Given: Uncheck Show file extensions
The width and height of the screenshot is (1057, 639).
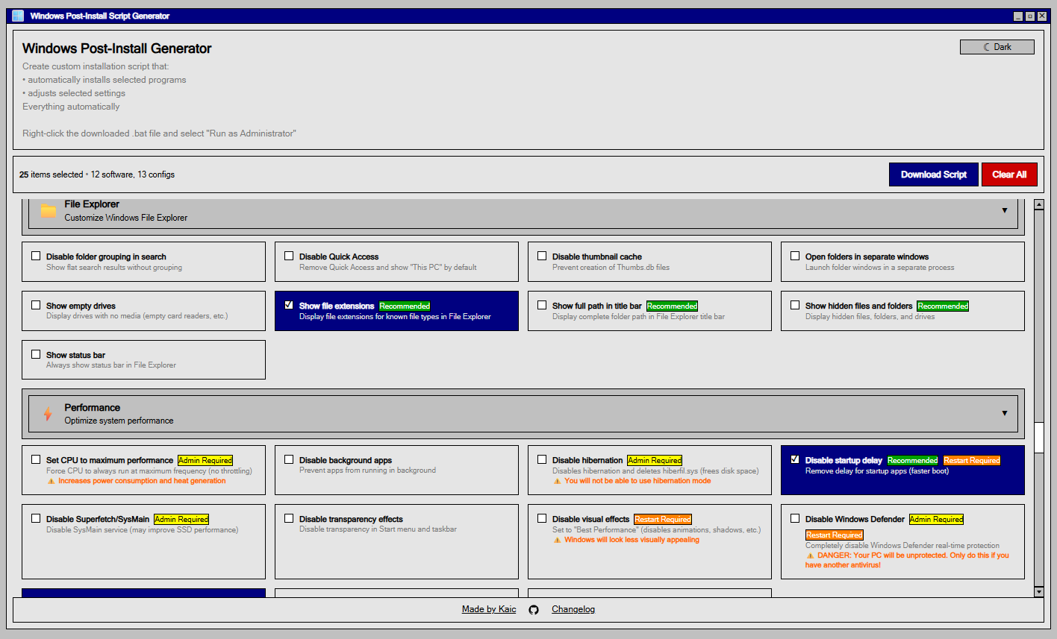Looking at the screenshot, I should pyautogui.click(x=289, y=305).
